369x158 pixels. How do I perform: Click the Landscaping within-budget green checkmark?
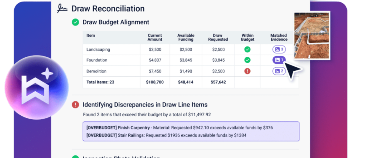(247, 49)
